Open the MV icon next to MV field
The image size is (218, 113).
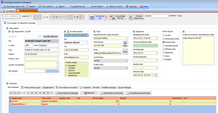pyautogui.click(x=147, y=16)
